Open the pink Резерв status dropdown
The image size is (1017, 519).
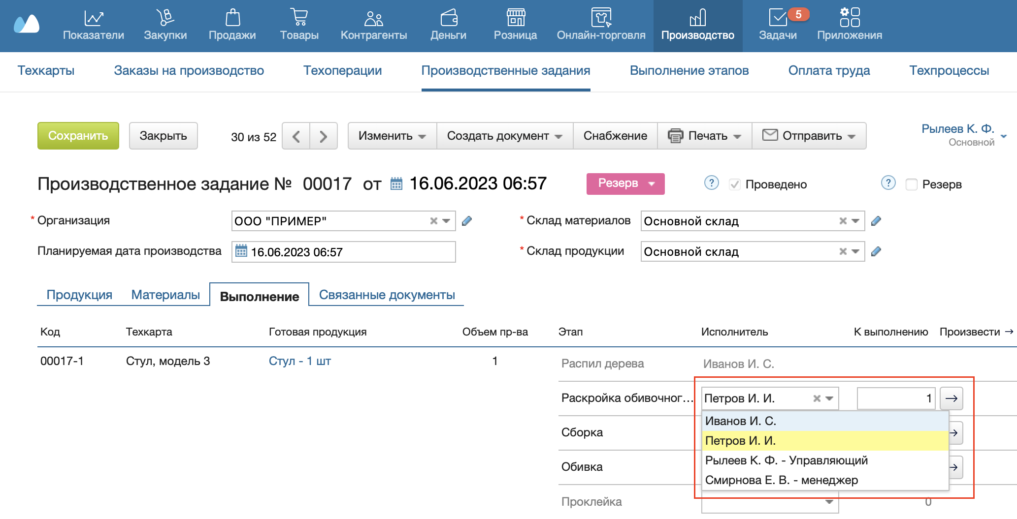(x=625, y=183)
